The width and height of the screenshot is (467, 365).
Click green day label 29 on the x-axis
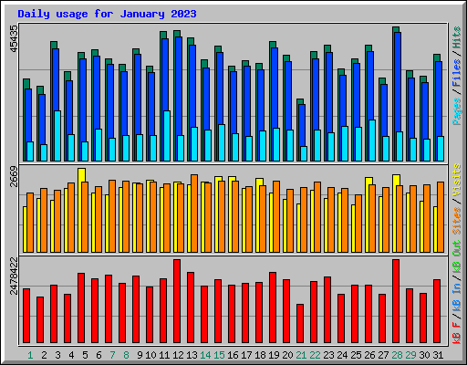click(410, 355)
